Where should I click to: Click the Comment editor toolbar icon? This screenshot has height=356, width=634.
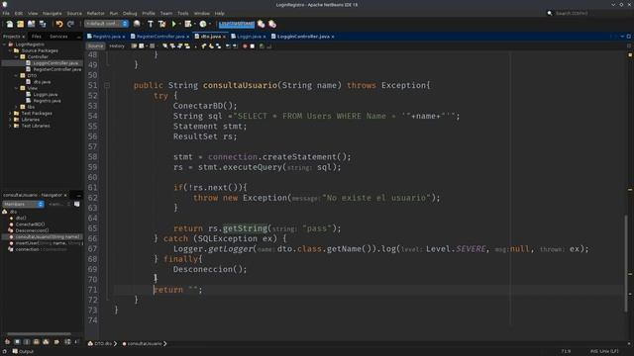262,46
